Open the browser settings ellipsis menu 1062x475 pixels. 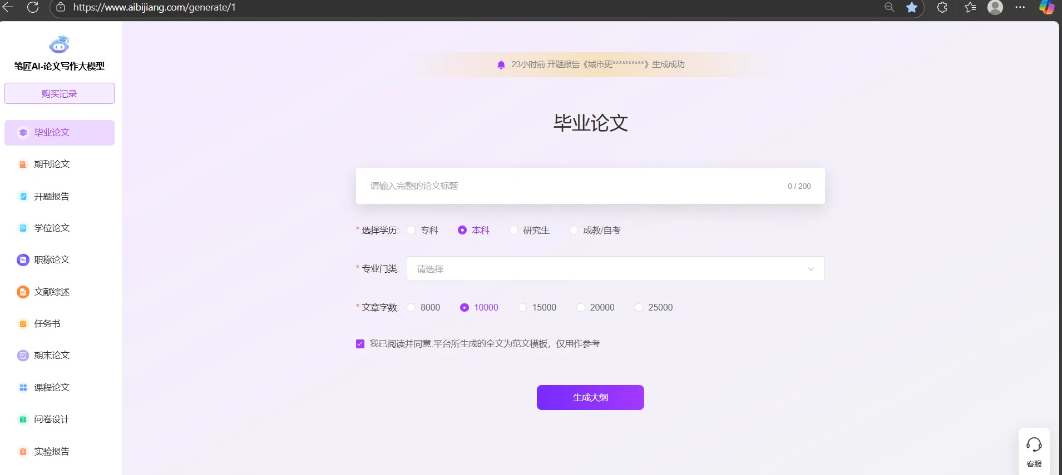[x=1020, y=7]
